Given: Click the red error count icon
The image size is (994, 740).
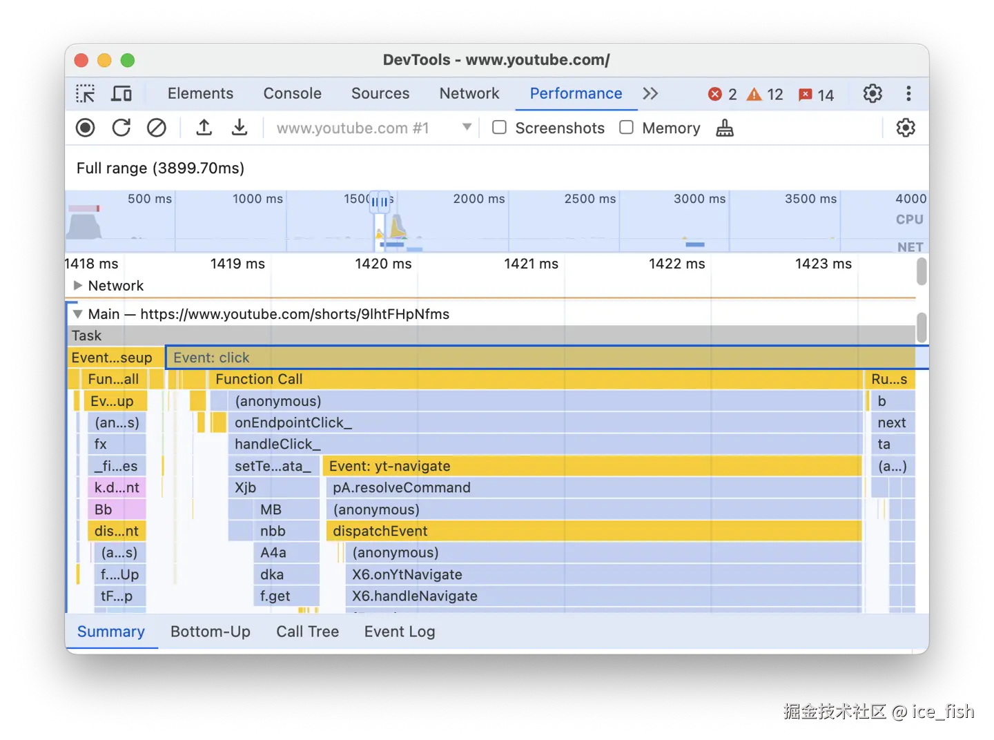Looking at the screenshot, I should (715, 94).
